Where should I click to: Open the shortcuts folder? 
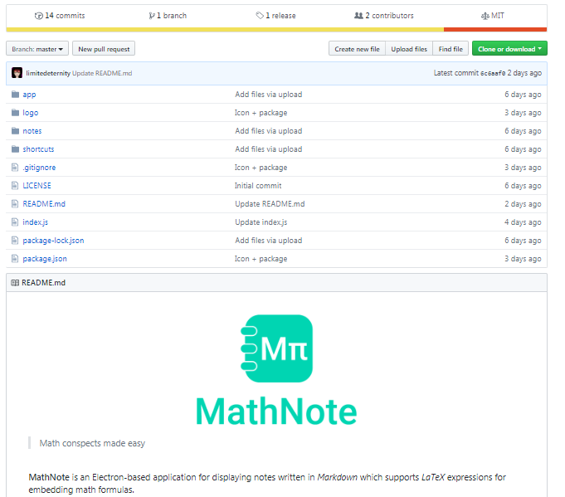[38, 149]
